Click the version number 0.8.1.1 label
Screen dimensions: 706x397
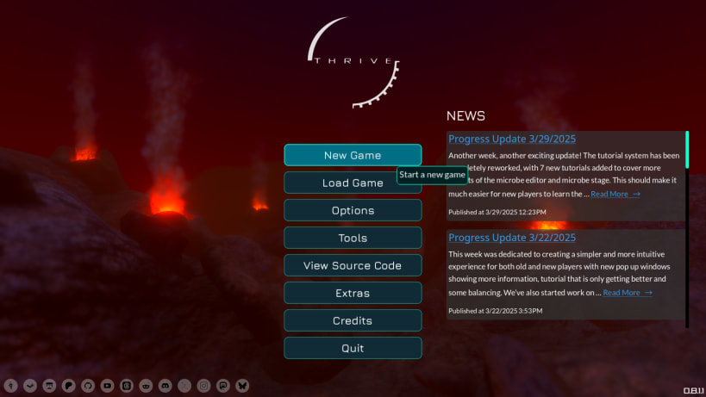pyautogui.click(x=693, y=391)
